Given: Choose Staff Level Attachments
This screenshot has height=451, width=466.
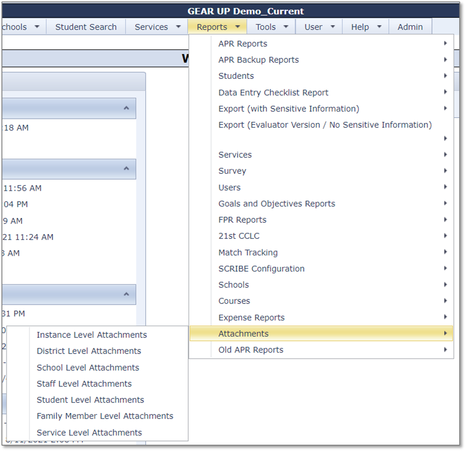Looking at the screenshot, I should pos(98,384).
